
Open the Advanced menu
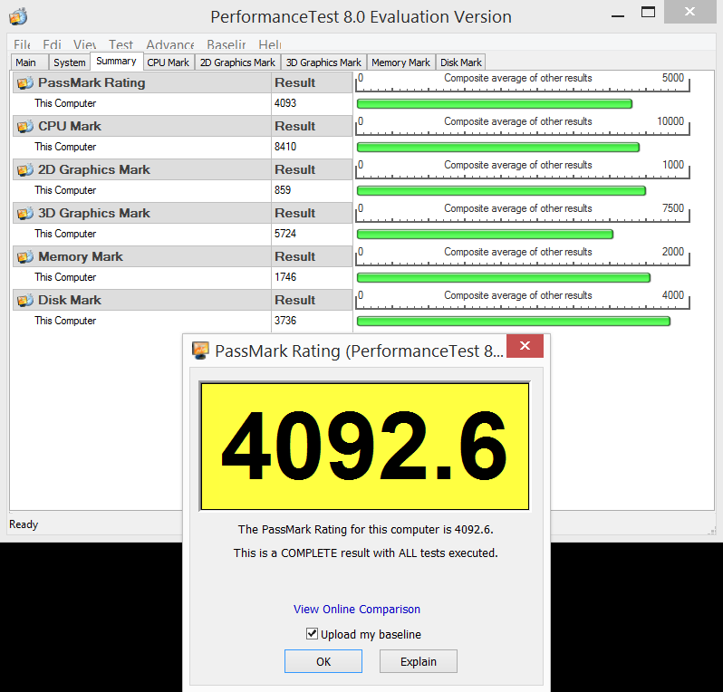(x=170, y=44)
